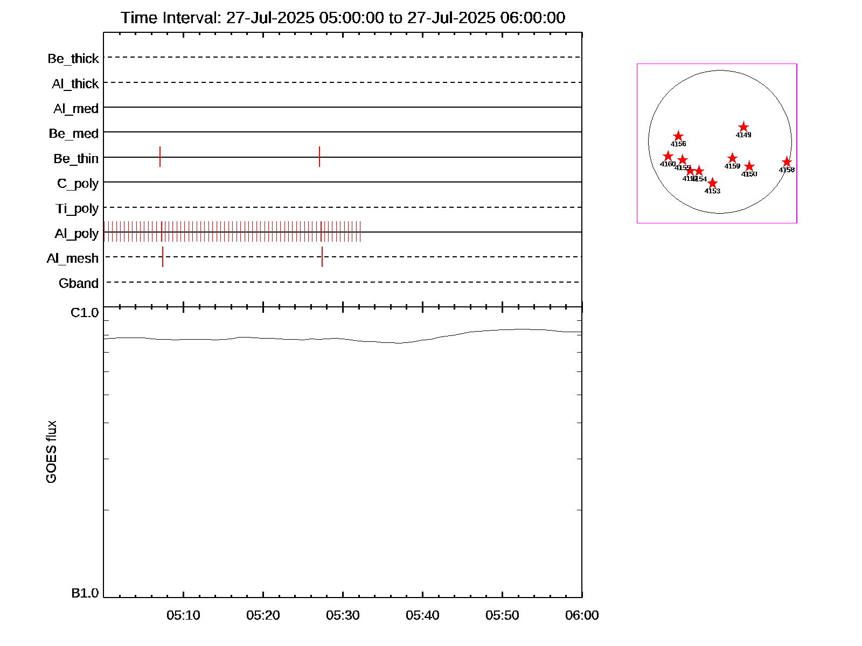
Task: Click the Al_poly filter label
Action: click(77, 234)
